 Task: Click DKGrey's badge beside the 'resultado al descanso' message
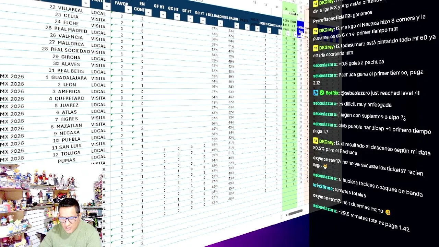pyautogui.click(x=316, y=141)
